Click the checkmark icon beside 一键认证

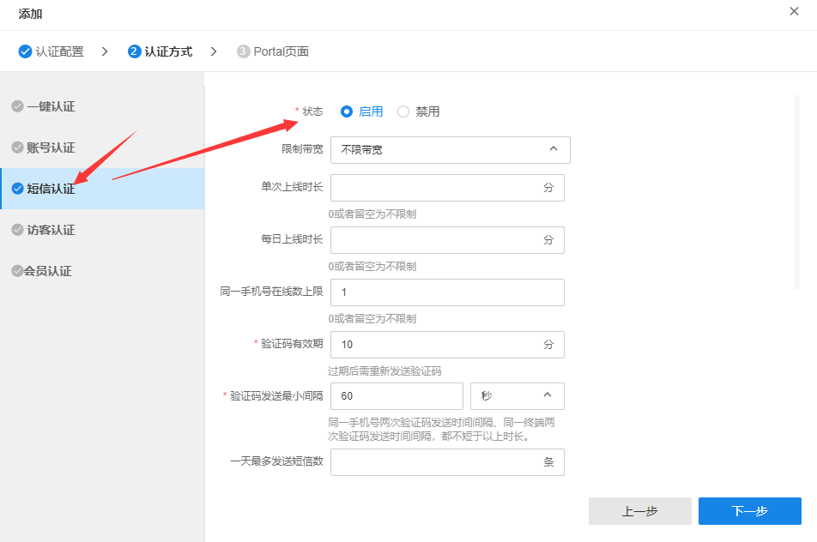(x=17, y=106)
